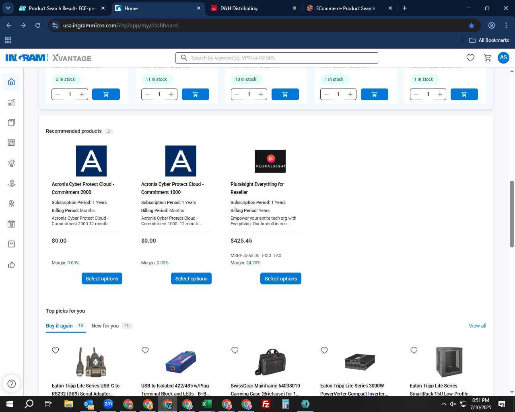Open the shopping cart in the header

tap(488, 58)
